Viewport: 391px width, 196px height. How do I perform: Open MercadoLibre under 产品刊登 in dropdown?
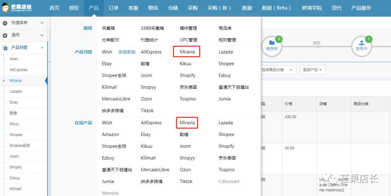[x=116, y=99]
